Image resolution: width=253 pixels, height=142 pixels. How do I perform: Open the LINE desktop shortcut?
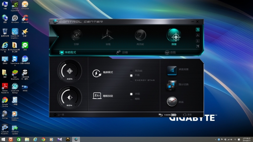[25, 46]
